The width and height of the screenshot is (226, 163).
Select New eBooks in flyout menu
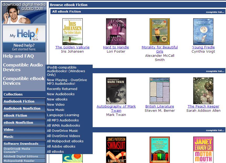(x=57, y=99)
